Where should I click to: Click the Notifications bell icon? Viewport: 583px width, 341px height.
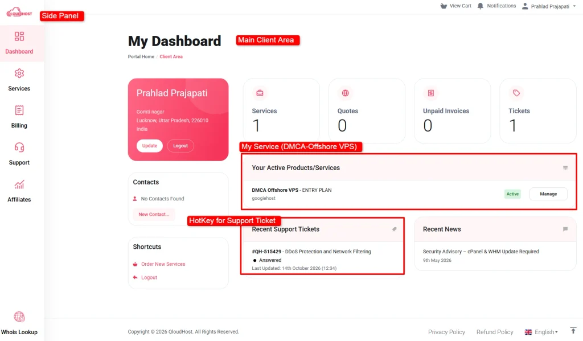(481, 6)
